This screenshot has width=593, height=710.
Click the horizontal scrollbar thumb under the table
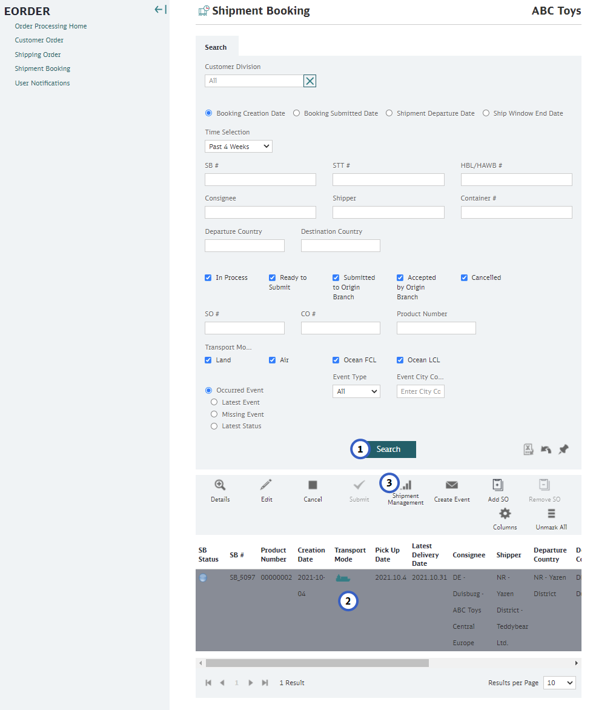(317, 663)
